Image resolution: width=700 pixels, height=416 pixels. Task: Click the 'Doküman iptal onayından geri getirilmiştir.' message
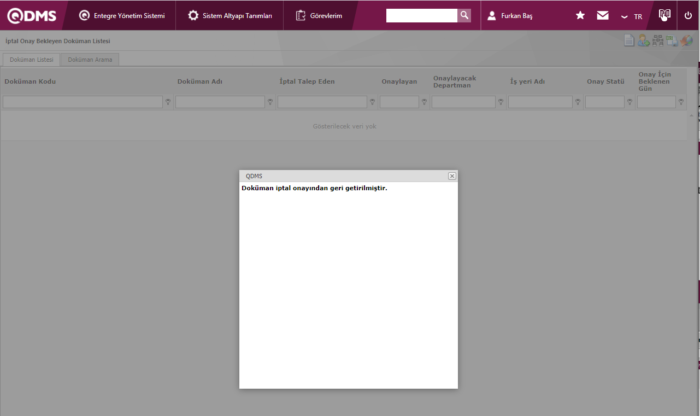314,188
